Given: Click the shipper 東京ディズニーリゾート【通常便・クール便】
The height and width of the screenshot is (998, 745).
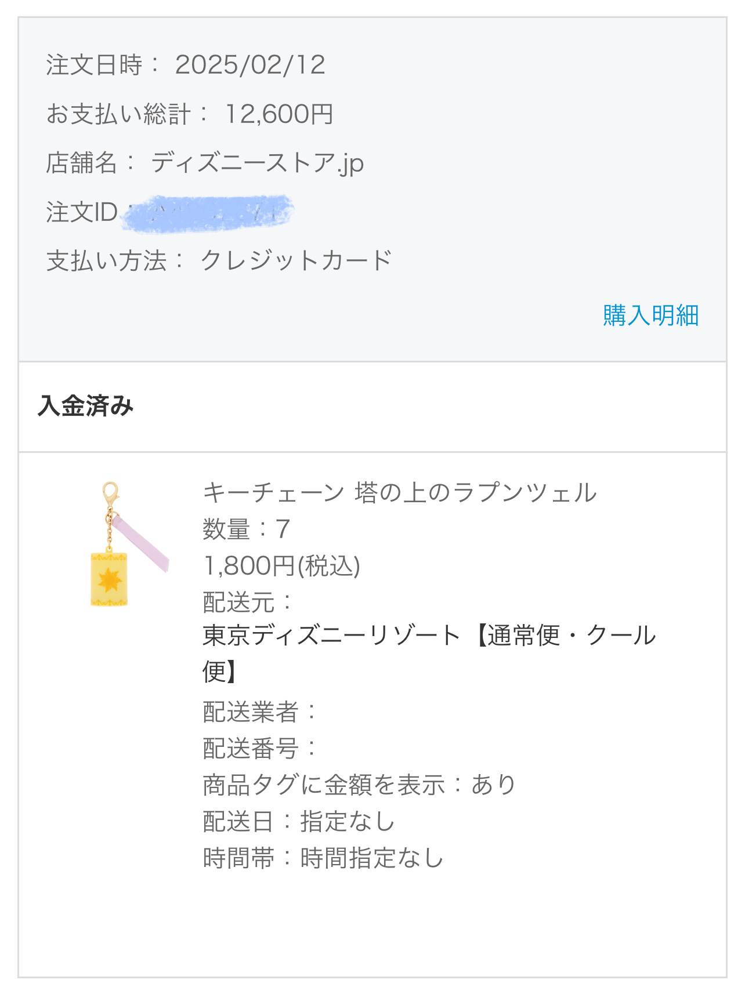Looking at the screenshot, I should pyautogui.click(x=429, y=654).
